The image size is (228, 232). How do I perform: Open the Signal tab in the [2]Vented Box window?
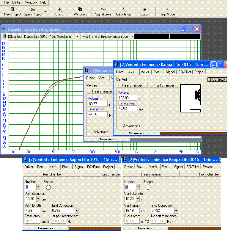[170, 72]
